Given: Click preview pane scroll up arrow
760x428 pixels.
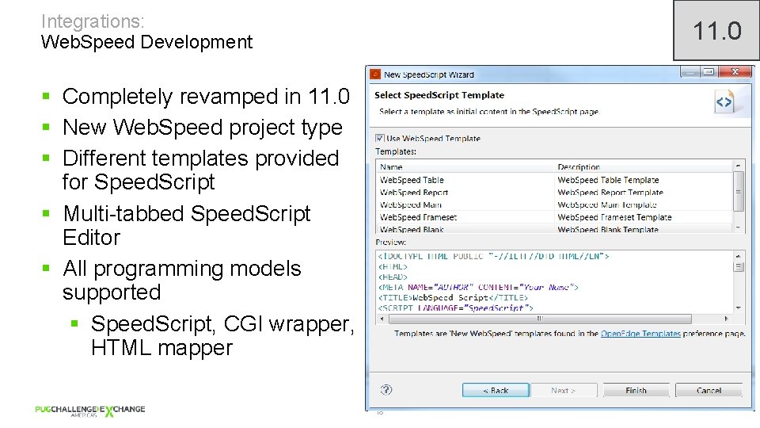Looking at the screenshot, I should pos(738,256).
